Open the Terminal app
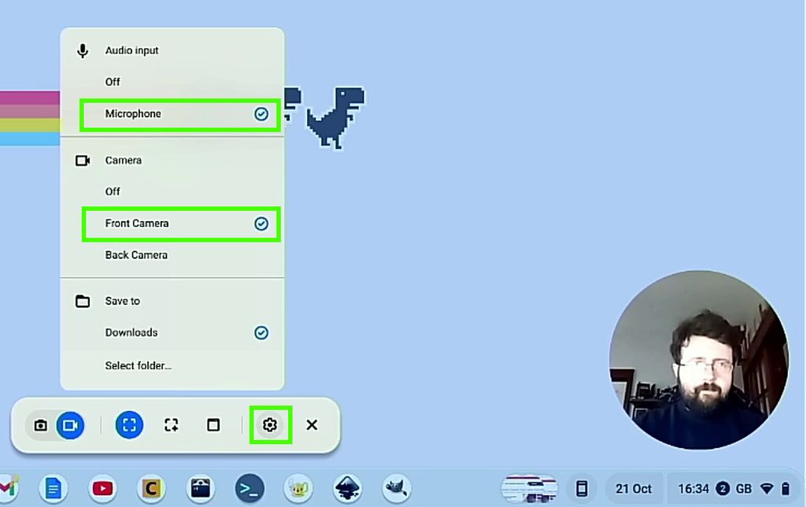806x507 pixels. 250,488
